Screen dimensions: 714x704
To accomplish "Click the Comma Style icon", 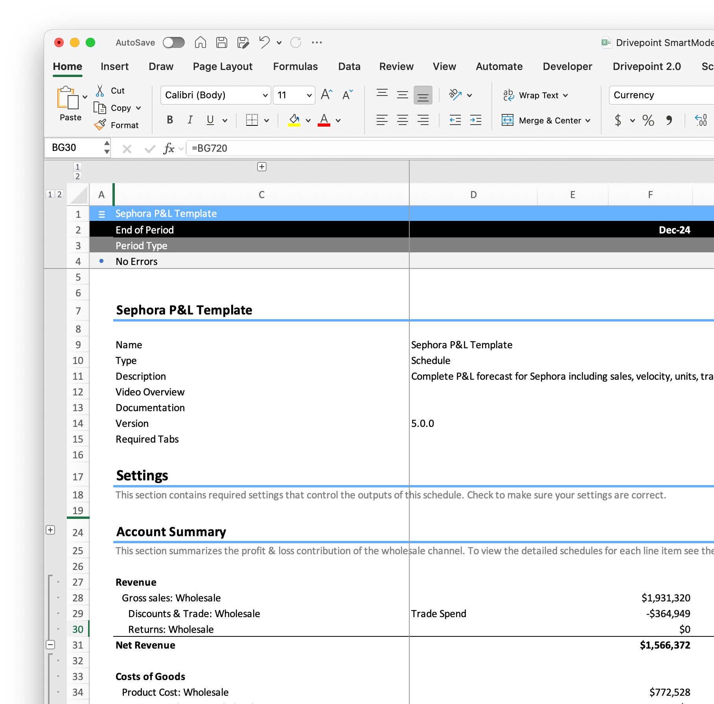I will (x=669, y=120).
